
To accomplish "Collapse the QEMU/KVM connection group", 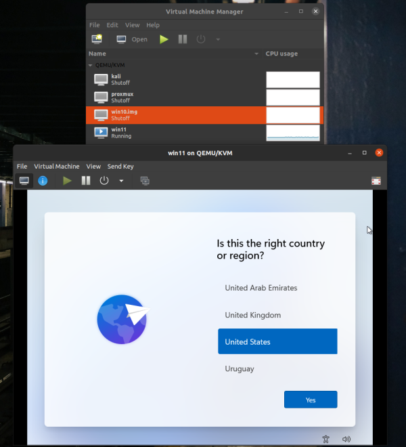I will point(91,65).
